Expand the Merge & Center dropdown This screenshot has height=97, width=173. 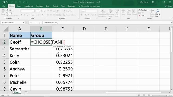tap(78, 15)
